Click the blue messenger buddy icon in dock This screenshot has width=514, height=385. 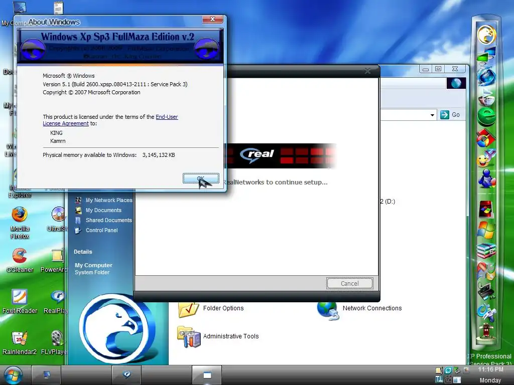point(486,178)
